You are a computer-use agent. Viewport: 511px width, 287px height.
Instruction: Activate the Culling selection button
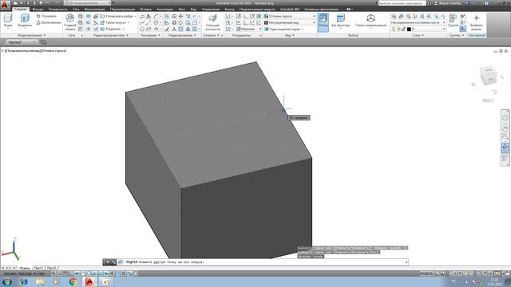coord(323,22)
